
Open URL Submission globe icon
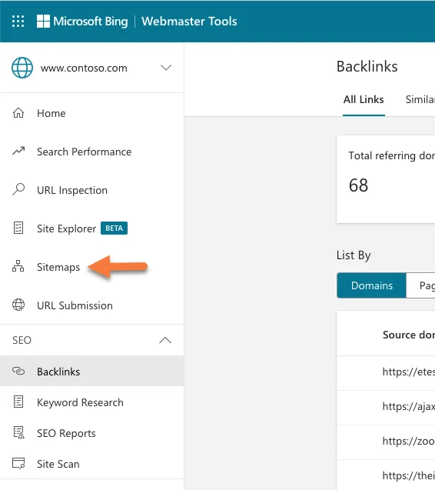pos(18,305)
